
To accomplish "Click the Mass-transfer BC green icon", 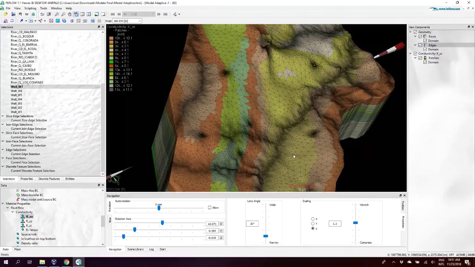I will [x=17, y=195].
